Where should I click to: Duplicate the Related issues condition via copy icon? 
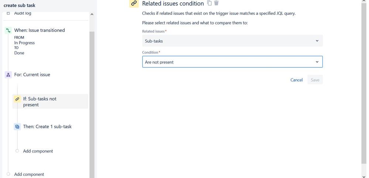pyautogui.click(x=209, y=3)
